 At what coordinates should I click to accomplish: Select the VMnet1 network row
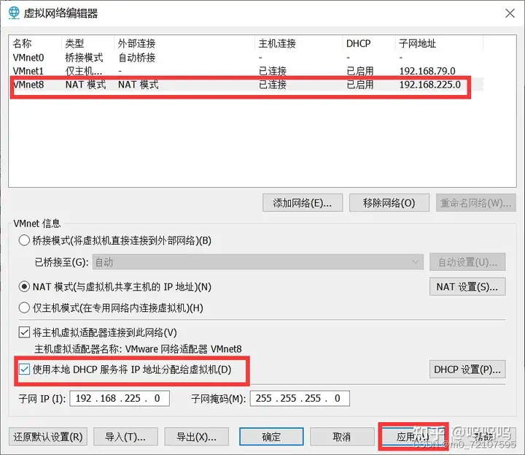pos(248,71)
